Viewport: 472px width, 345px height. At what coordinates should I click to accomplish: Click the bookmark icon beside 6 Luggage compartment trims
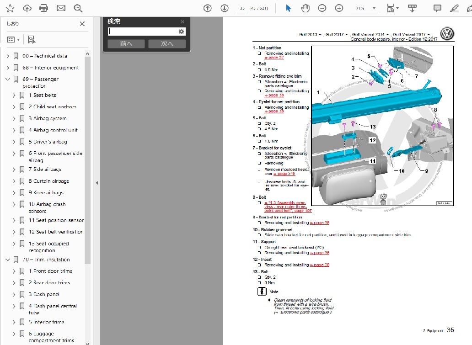point(22,334)
